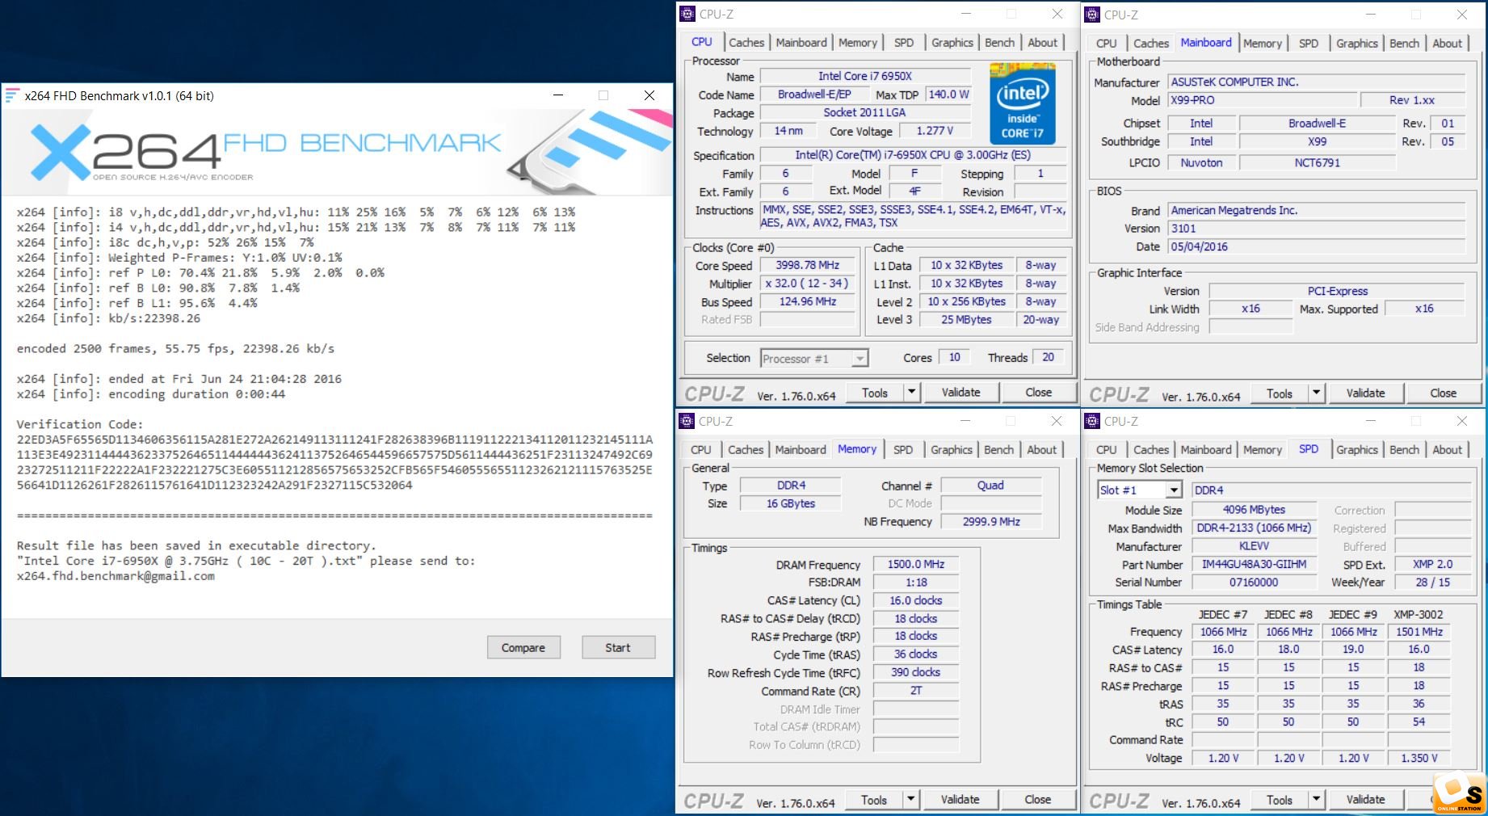Open Mainboard tab in Memory window
1488x816 pixels.
pyautogui.click(x=801, y=450)
